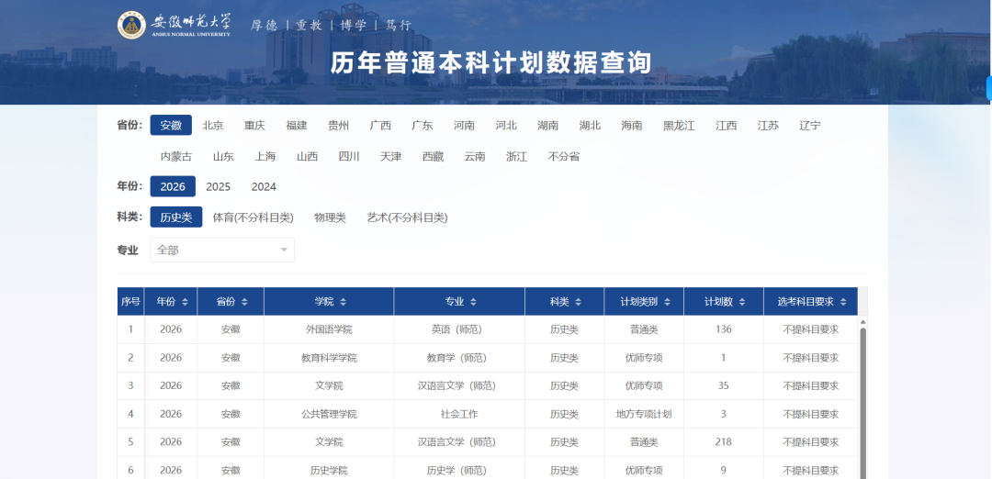Click plan count 136 cell
Viewport: 992px width, 479px height.
click(724, 329)
